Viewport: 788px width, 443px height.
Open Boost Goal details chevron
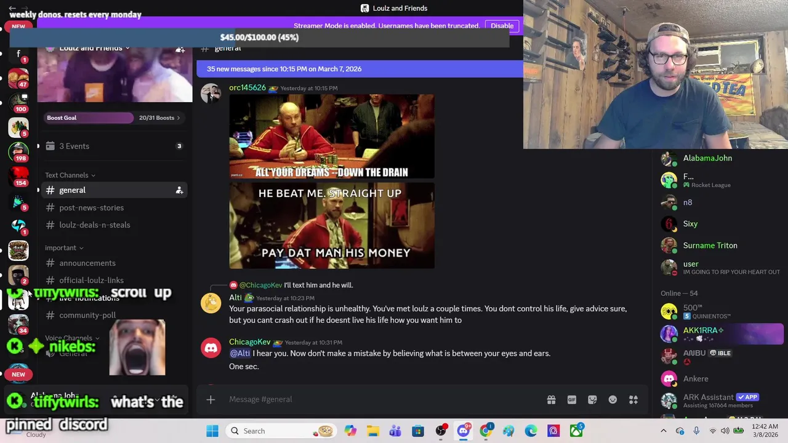(x=178, y=118)
